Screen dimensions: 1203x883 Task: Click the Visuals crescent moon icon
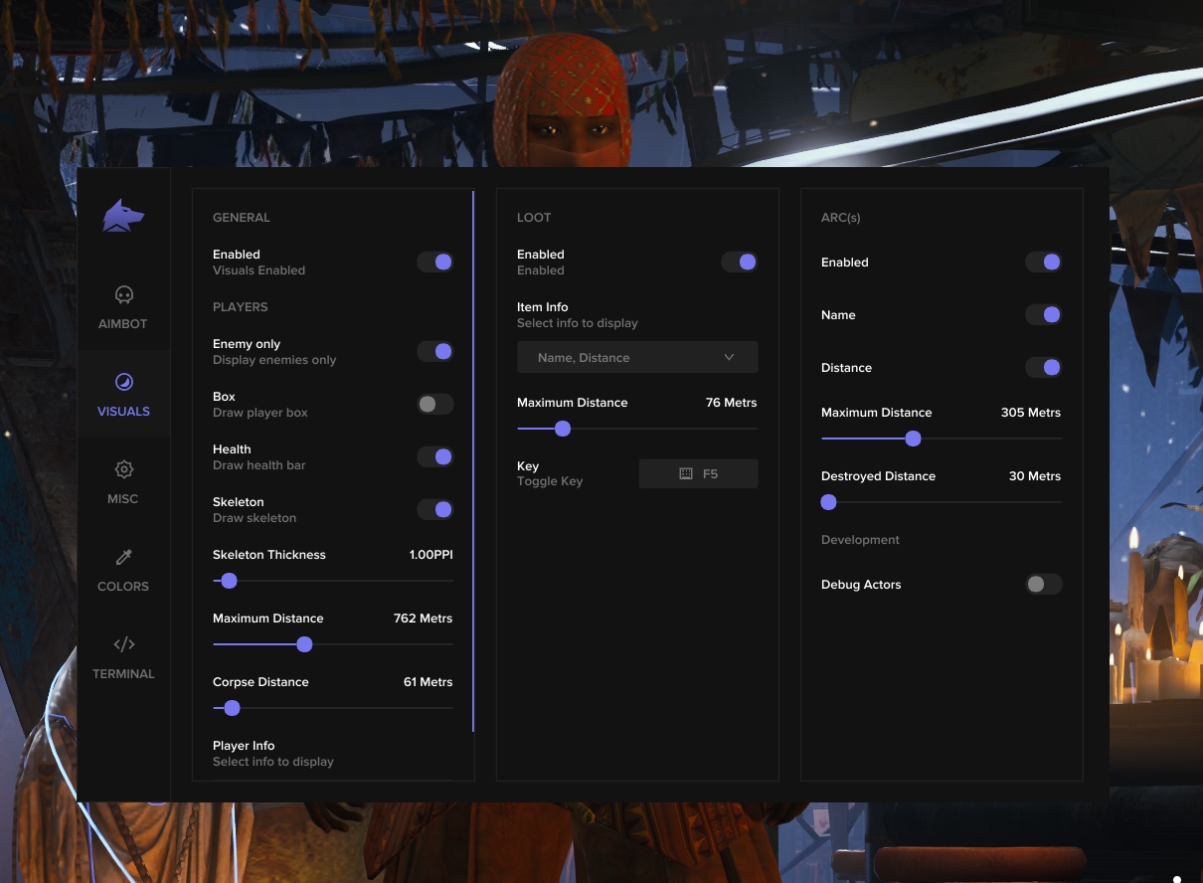click(123, 382)
